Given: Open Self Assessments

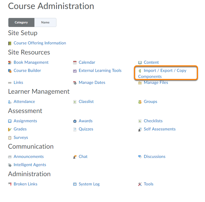Looking at the screenshot, I should pos(160,129).
